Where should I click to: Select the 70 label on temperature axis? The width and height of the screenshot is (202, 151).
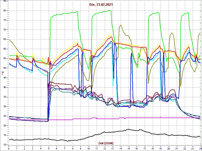(x=5, y=30)
